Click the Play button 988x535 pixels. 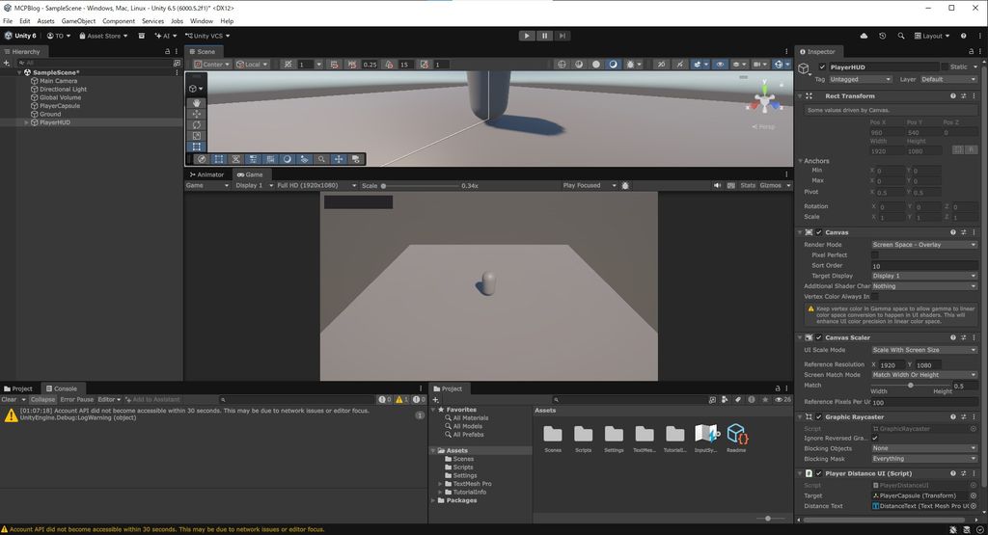pyautogui.click(x=527, y=36)
